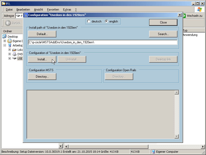Open the MSTS Directory... button
Viewport: 206px width, 155px height.
42,77
